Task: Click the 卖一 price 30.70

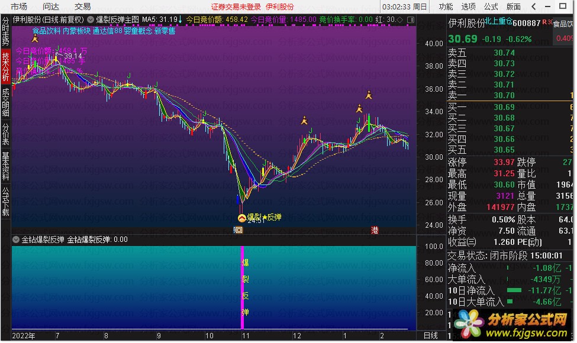Action: coord(504,96)
